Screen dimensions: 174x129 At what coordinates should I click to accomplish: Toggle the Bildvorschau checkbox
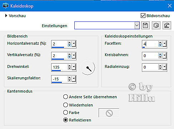143,16
